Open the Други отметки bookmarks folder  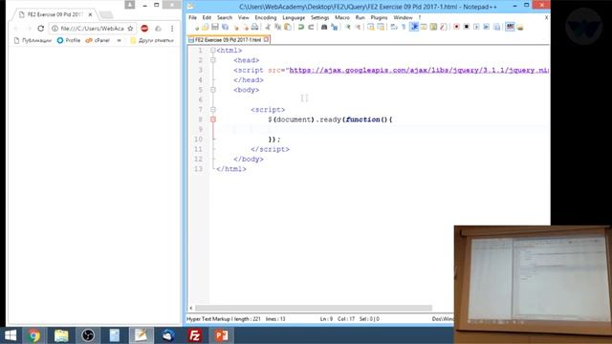click(152, 40)
